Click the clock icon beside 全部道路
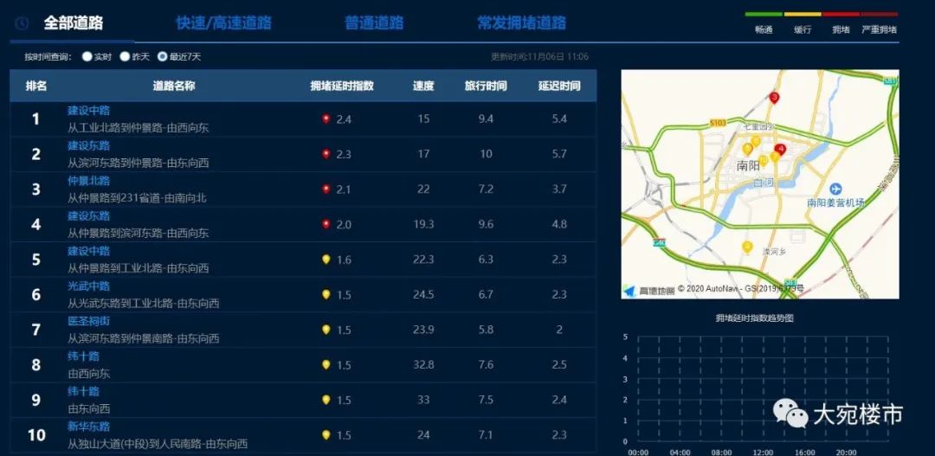This screenshot has width=935, height=456. [x=22, y=23]
